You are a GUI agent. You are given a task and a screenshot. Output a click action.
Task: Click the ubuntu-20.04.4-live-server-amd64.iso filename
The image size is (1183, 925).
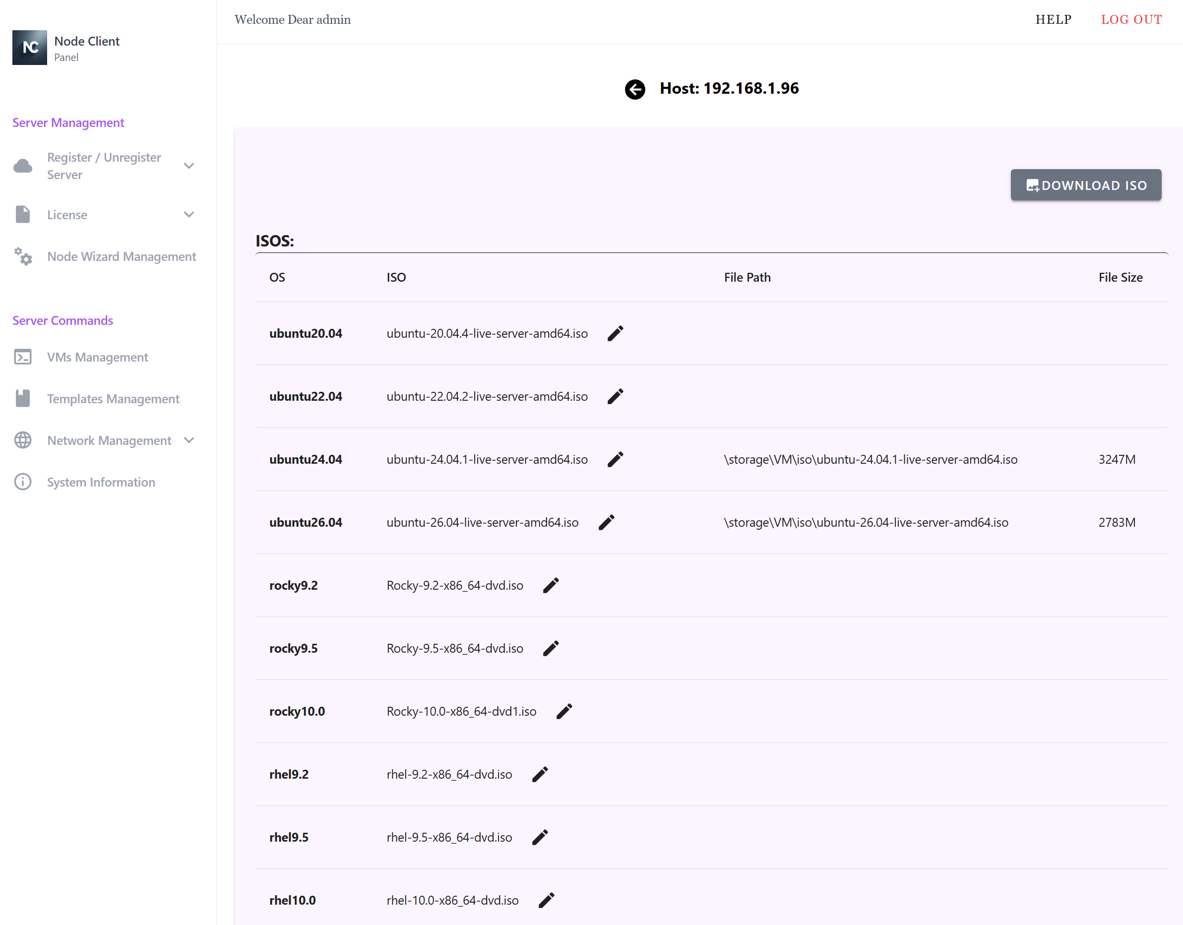click(x=487, y=334)
